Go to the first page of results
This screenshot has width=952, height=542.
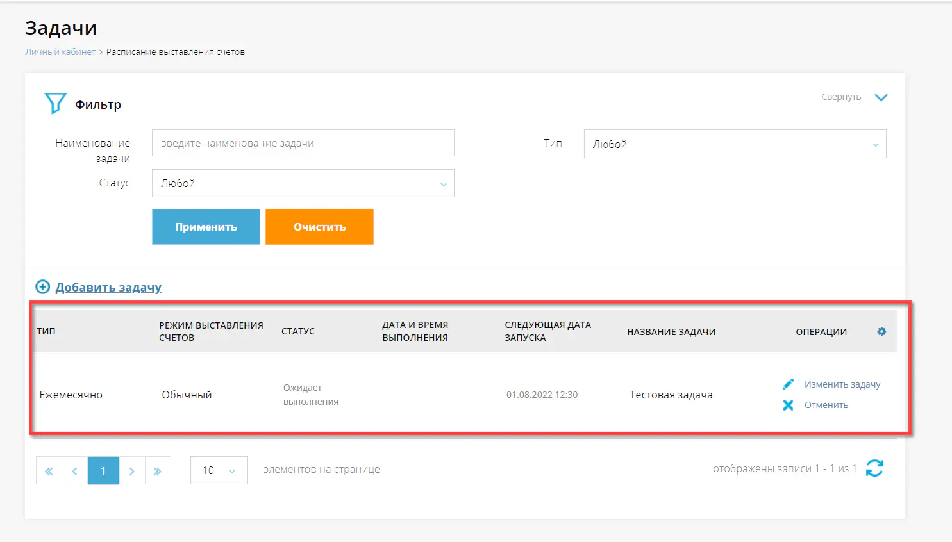click(x=49, y=471)
